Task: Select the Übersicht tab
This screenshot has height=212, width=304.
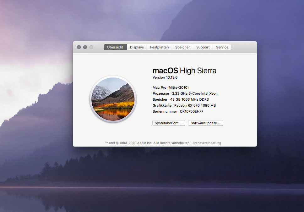Action: click(x=115, y=47)
